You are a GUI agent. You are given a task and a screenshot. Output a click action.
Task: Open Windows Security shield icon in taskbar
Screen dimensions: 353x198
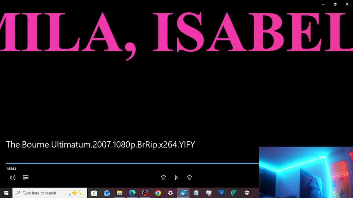247,193
